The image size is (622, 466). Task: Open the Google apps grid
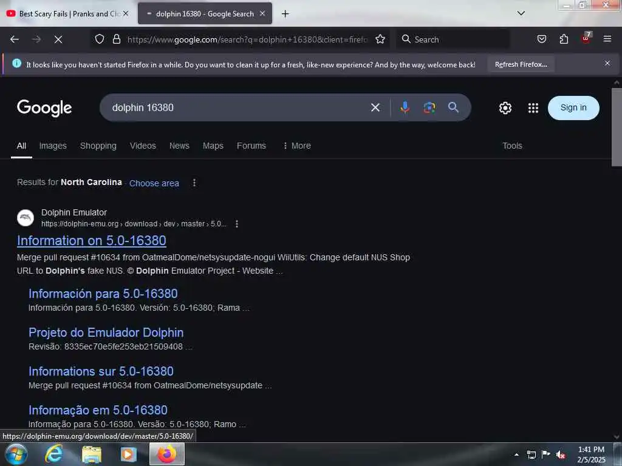point(533,108)
